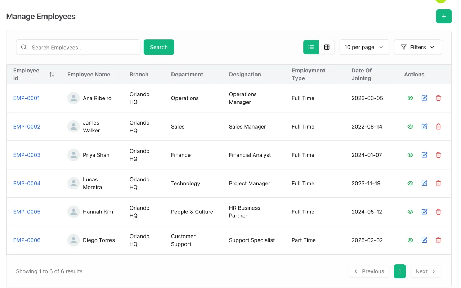The width and height of the screenshot is (461, 288).
Task: Edit James Walker's record
Action: click(424, 126)
